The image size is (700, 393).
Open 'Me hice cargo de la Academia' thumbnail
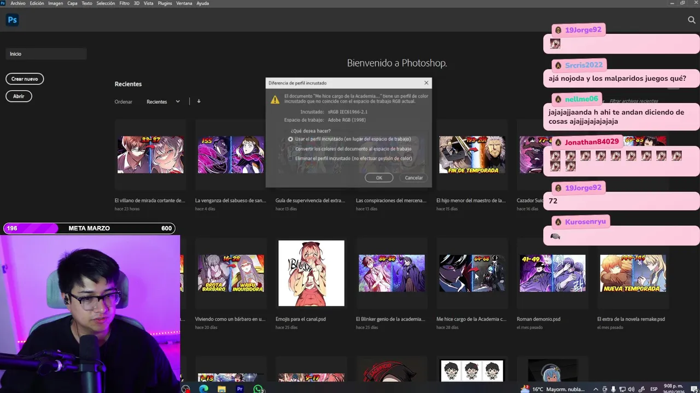[x=472, y=273]
